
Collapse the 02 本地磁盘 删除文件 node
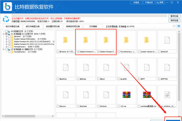3,49
